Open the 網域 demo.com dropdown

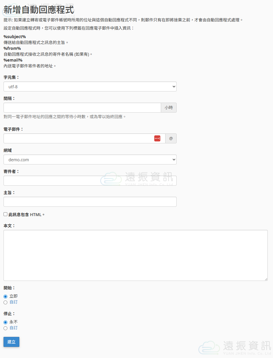90,160
